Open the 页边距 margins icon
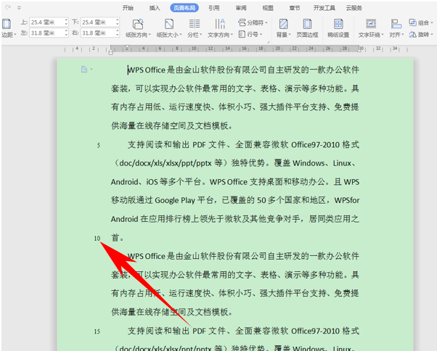The width and height of the screenshot is (437, 351). [7, 24]
